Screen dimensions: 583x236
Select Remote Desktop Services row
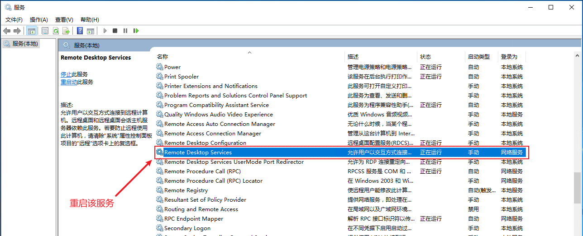(x=341, y=152)
